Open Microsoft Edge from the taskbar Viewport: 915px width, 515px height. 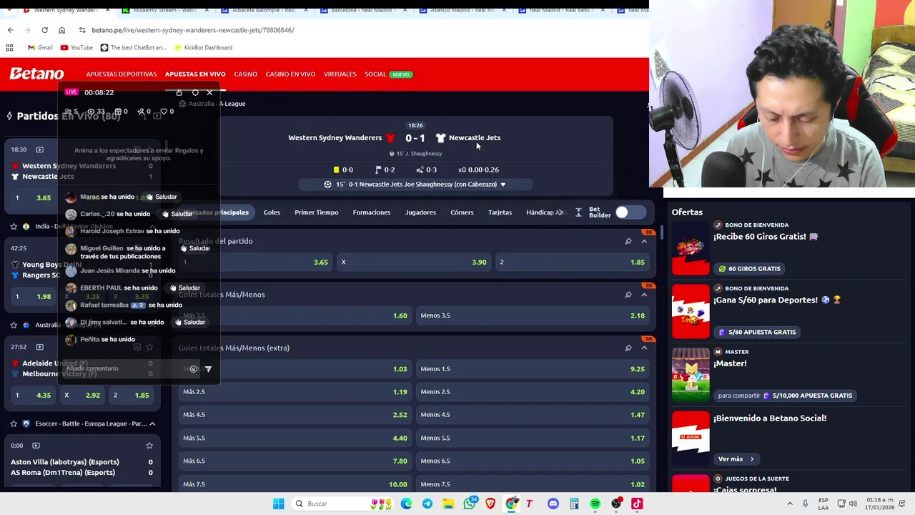(x=406, y=504)
